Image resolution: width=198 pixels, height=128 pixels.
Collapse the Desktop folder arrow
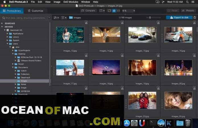(x=13, y=54)
